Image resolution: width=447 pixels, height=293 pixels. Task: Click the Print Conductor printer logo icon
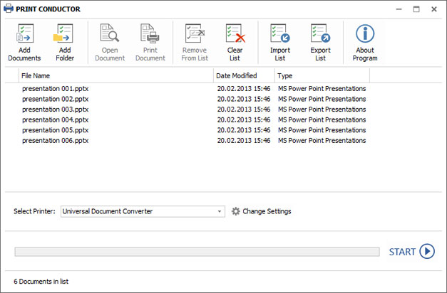pos(9,9)
